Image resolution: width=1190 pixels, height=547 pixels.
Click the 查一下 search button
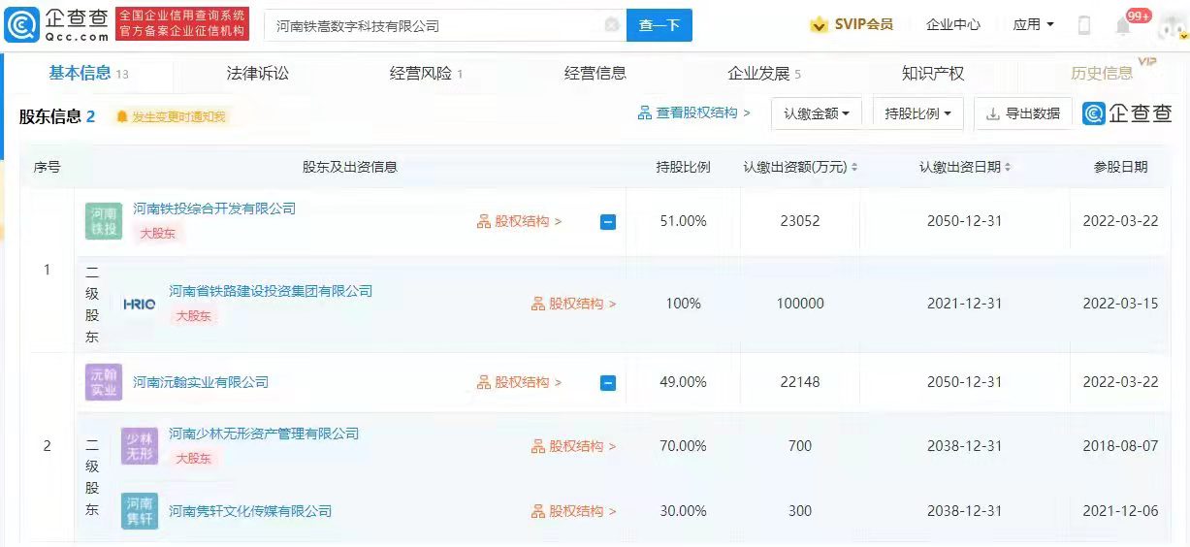(659, 25)
